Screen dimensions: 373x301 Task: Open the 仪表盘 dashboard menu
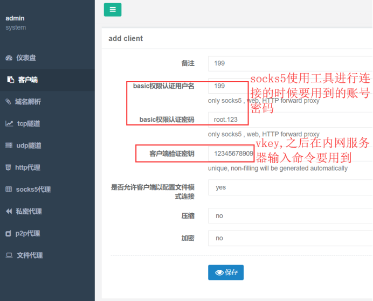pyautogui.click(x=47, y=58)
